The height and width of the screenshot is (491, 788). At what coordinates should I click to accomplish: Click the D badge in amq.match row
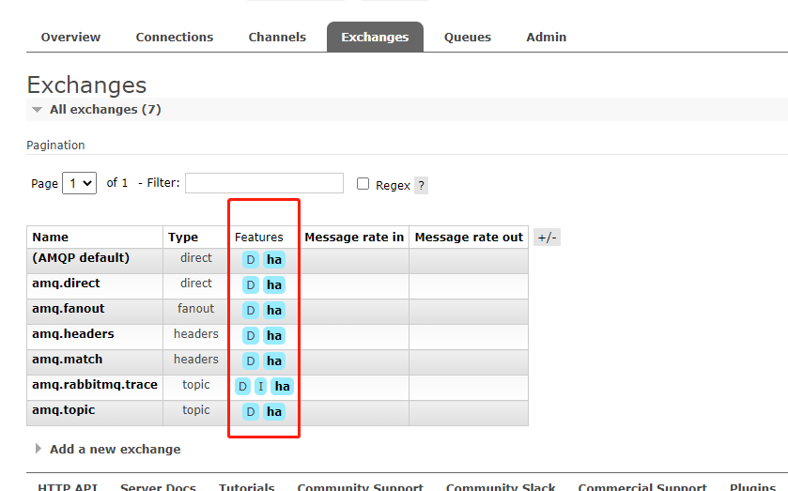tap(250, 361)
